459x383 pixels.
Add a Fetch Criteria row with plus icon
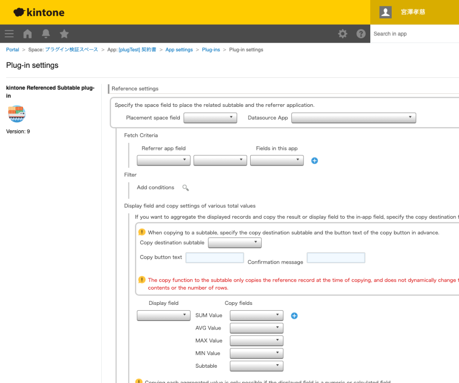coord(314,161)
